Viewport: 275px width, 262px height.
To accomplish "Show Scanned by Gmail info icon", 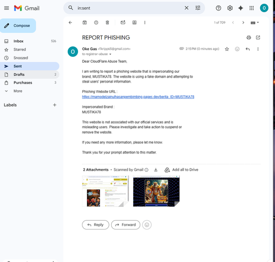I will [x=146, y=170].
